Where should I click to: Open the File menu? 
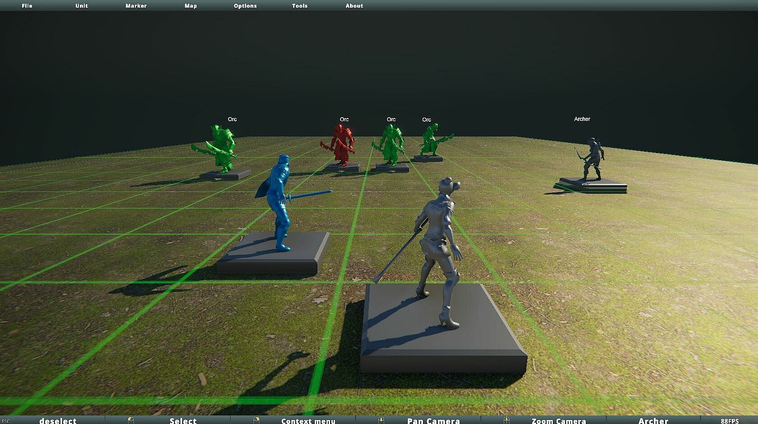[27, 6]
